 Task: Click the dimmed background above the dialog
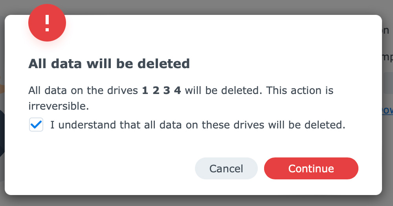pyautogui.click(x=196, y=7)
